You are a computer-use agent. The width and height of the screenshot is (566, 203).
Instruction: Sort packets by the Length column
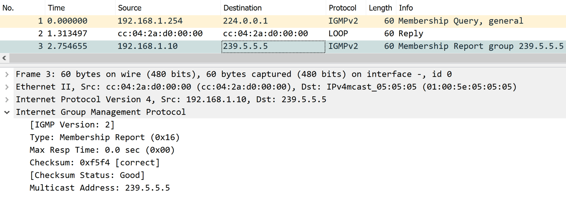(x=381, y=8)
